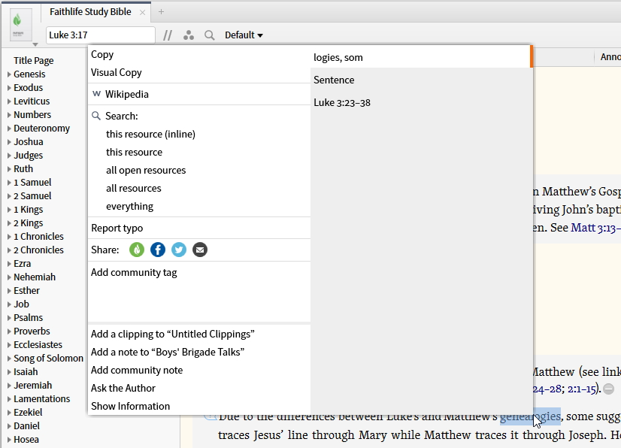The width and height of the screenshot is (621, 448).
Task: Share selection by email icon
Action: 200,250
